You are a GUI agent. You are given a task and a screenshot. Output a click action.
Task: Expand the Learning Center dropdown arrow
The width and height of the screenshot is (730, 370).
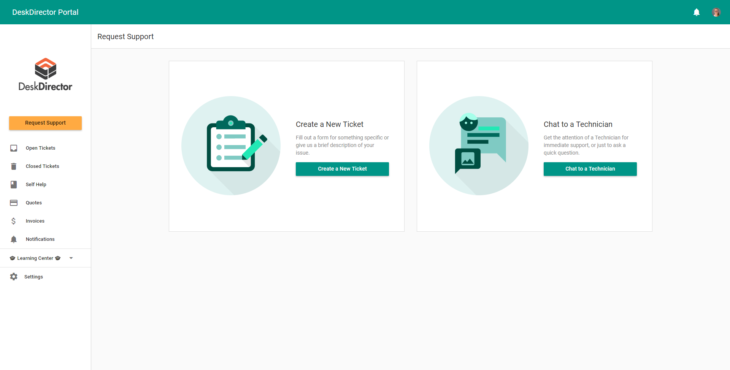pyautogui.click(x=71, y=258)
